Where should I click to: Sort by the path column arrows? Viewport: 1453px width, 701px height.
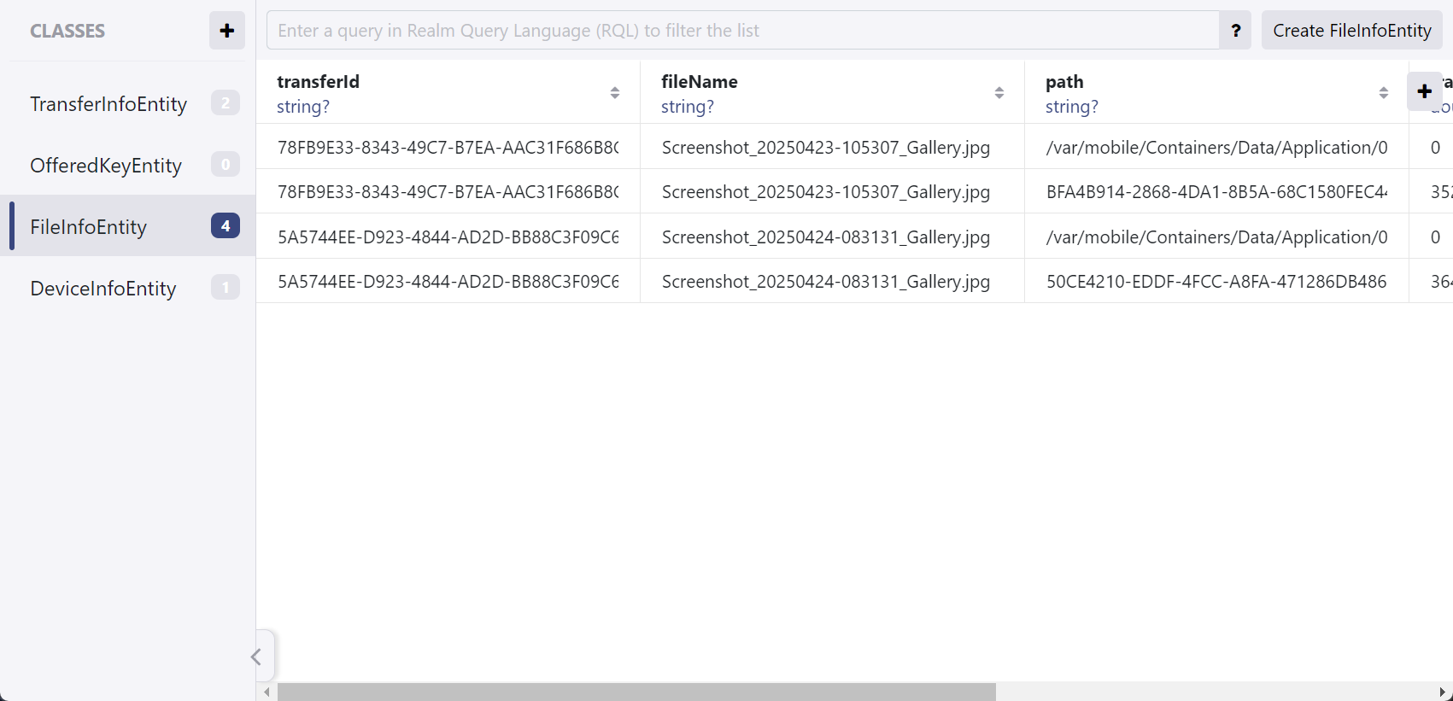tap(1383, 93)
